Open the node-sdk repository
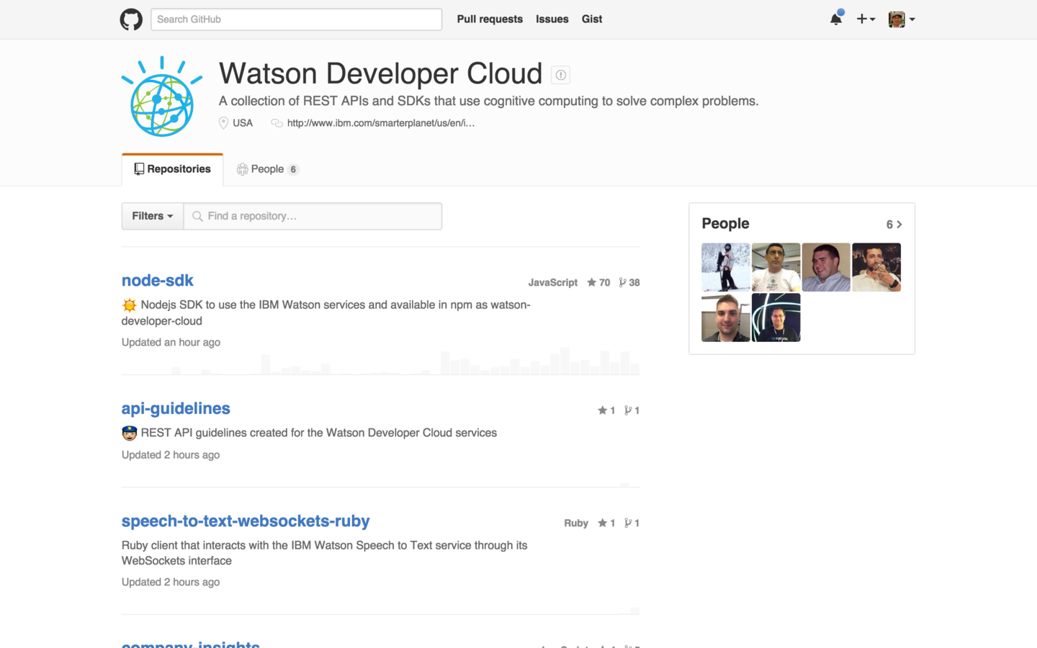 [x=158, y=280]
